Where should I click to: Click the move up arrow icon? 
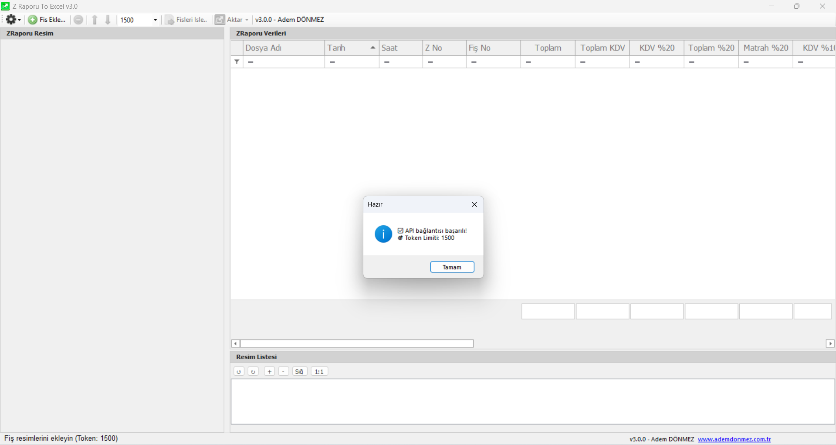(x=95, y=20)
